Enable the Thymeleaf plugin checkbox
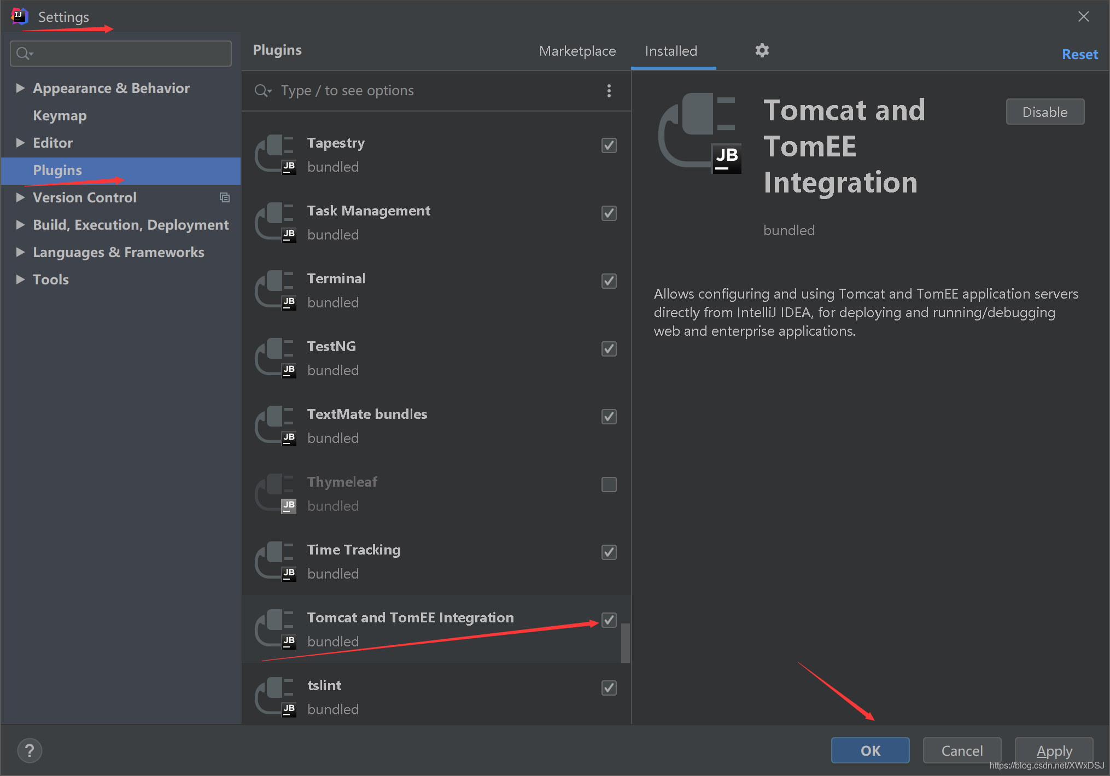This screenshot has height=776, width=1110. point(609,485)
